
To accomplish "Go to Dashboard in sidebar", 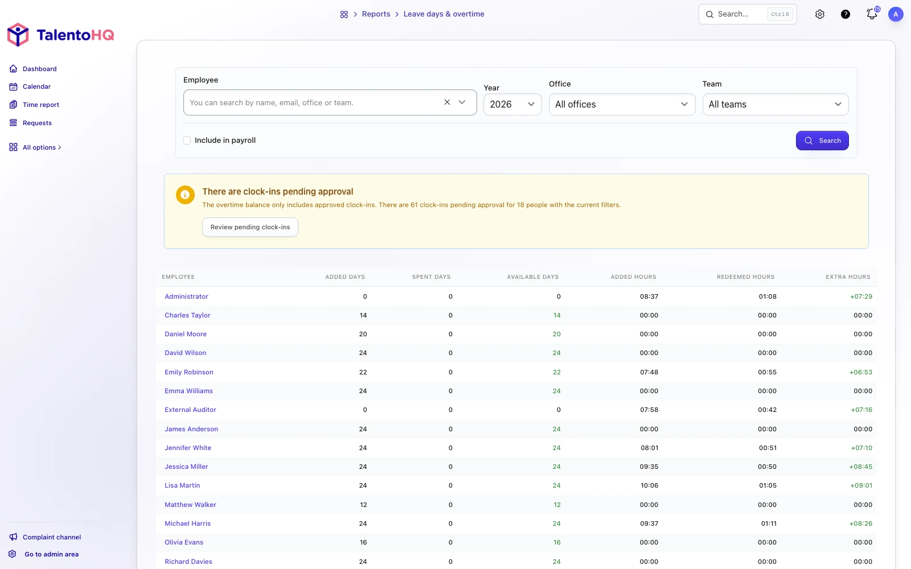I will tap(40, 69).
